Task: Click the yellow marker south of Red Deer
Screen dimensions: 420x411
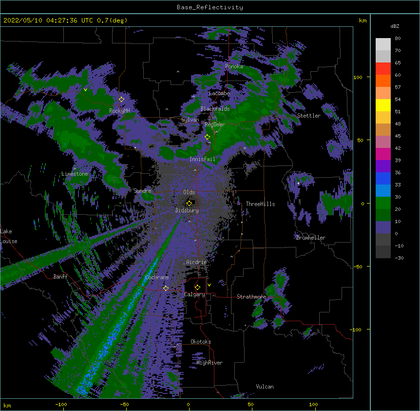Action: (x=208, y=137)
